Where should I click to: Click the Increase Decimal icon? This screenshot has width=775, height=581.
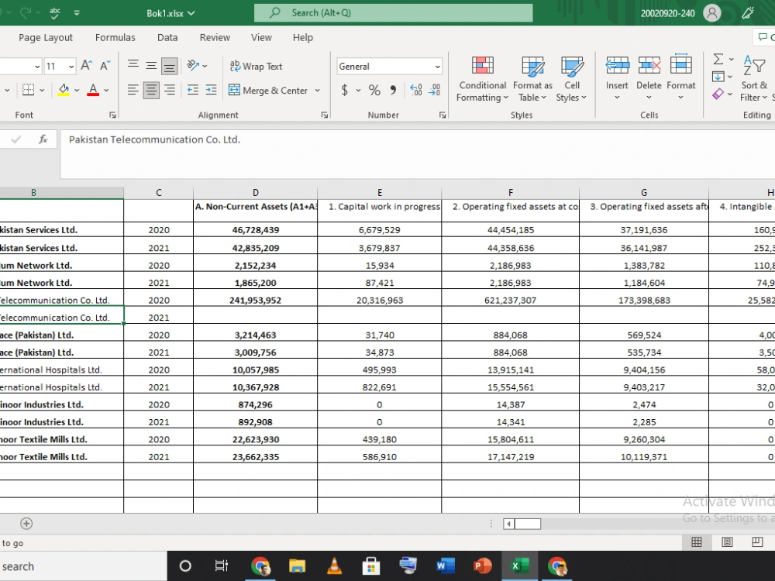(x=416, y=90)
